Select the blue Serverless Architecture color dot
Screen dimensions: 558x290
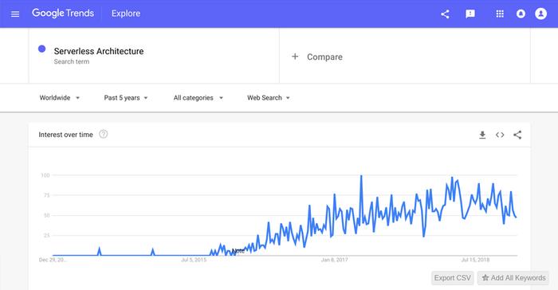[x=42, y=49]
